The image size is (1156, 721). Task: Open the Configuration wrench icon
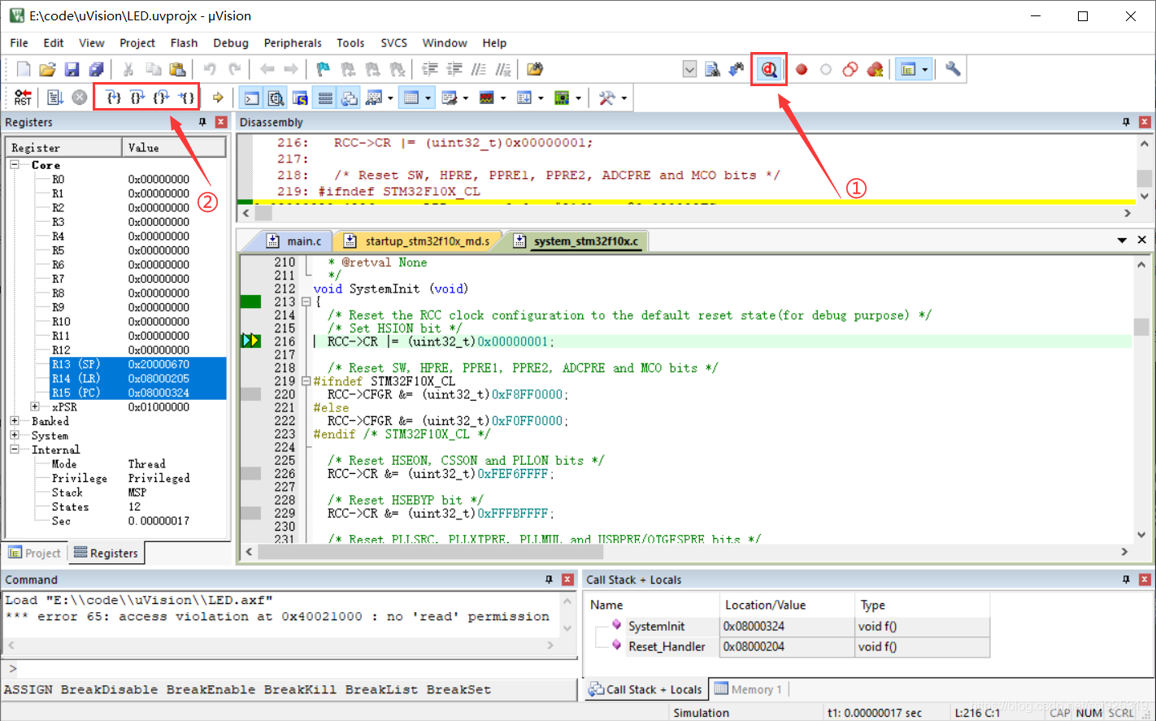(953, 70)
